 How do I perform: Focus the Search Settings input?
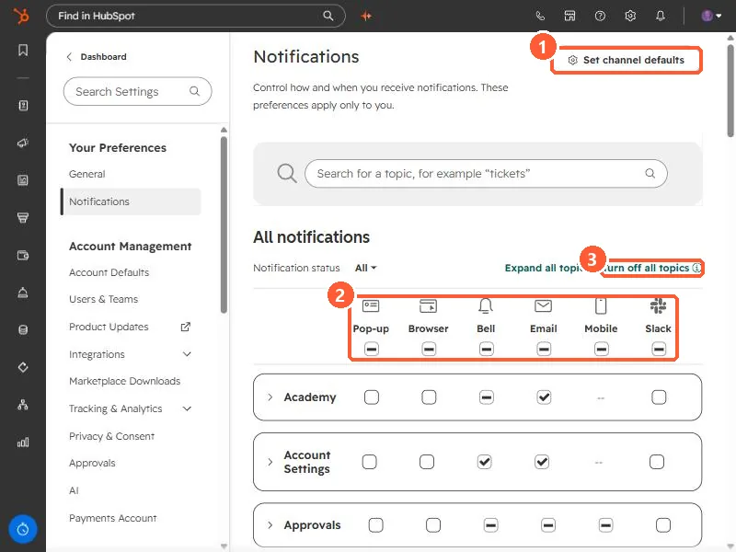tap(137, 91)
